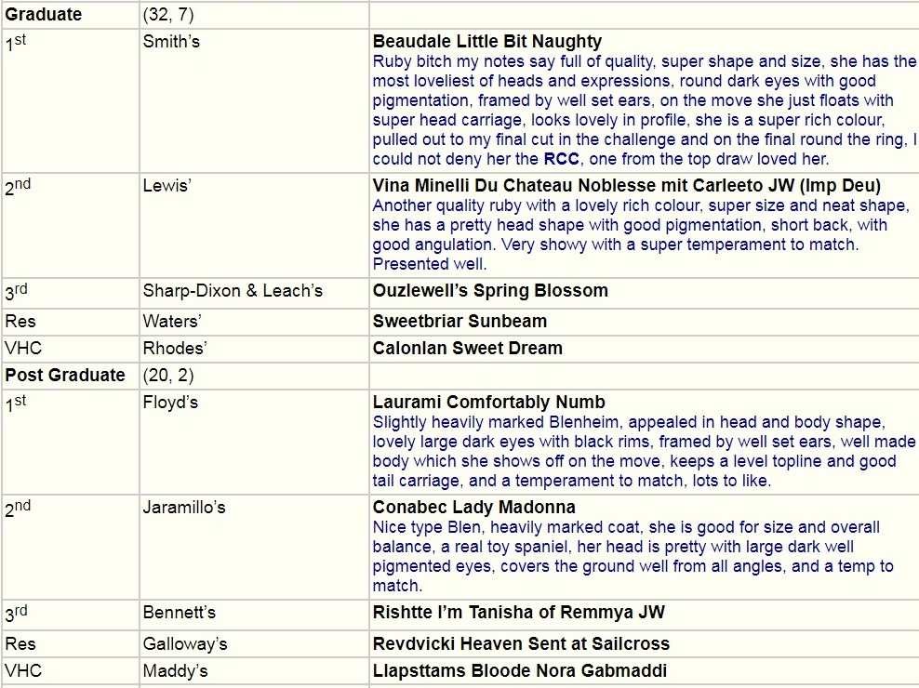
Task: Click Ouzlewell's Spring Blossom entry
Action: pos(490,291)
